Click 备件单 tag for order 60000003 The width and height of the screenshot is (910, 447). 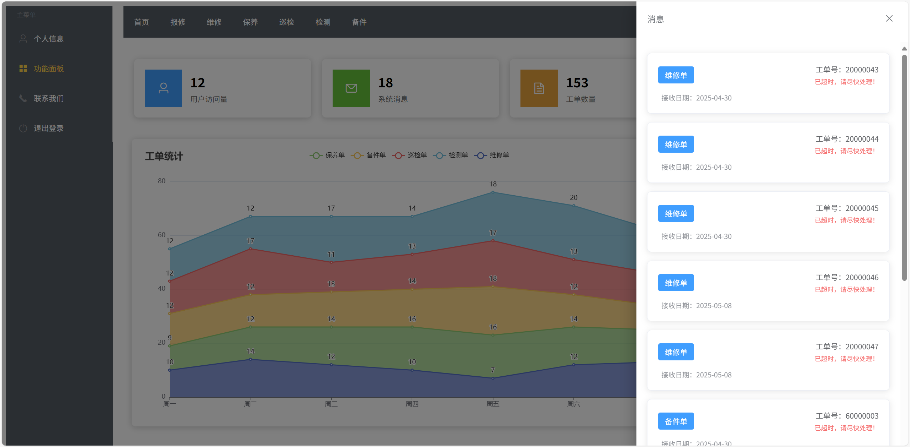click(x=676, y=421)
